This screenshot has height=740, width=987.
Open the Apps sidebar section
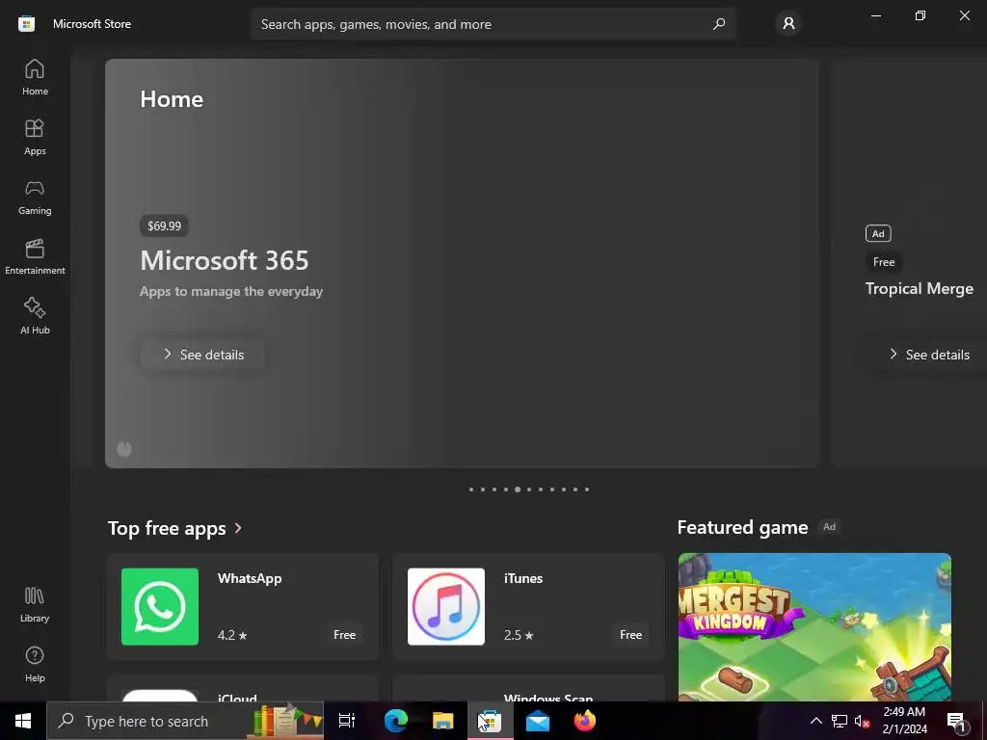[x=35, y=137]
